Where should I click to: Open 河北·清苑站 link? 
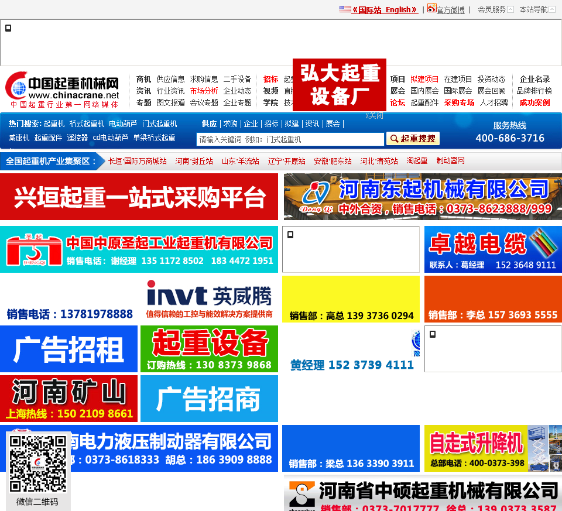(379, 161)
